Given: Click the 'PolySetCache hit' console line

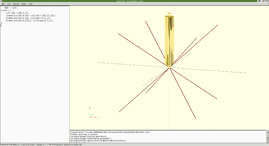Looking at the screenshot, I should 98,141.
